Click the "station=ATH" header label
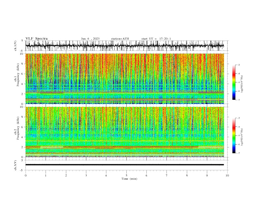Viewport: 256px width, 197px height. click(x=120, y=39)
